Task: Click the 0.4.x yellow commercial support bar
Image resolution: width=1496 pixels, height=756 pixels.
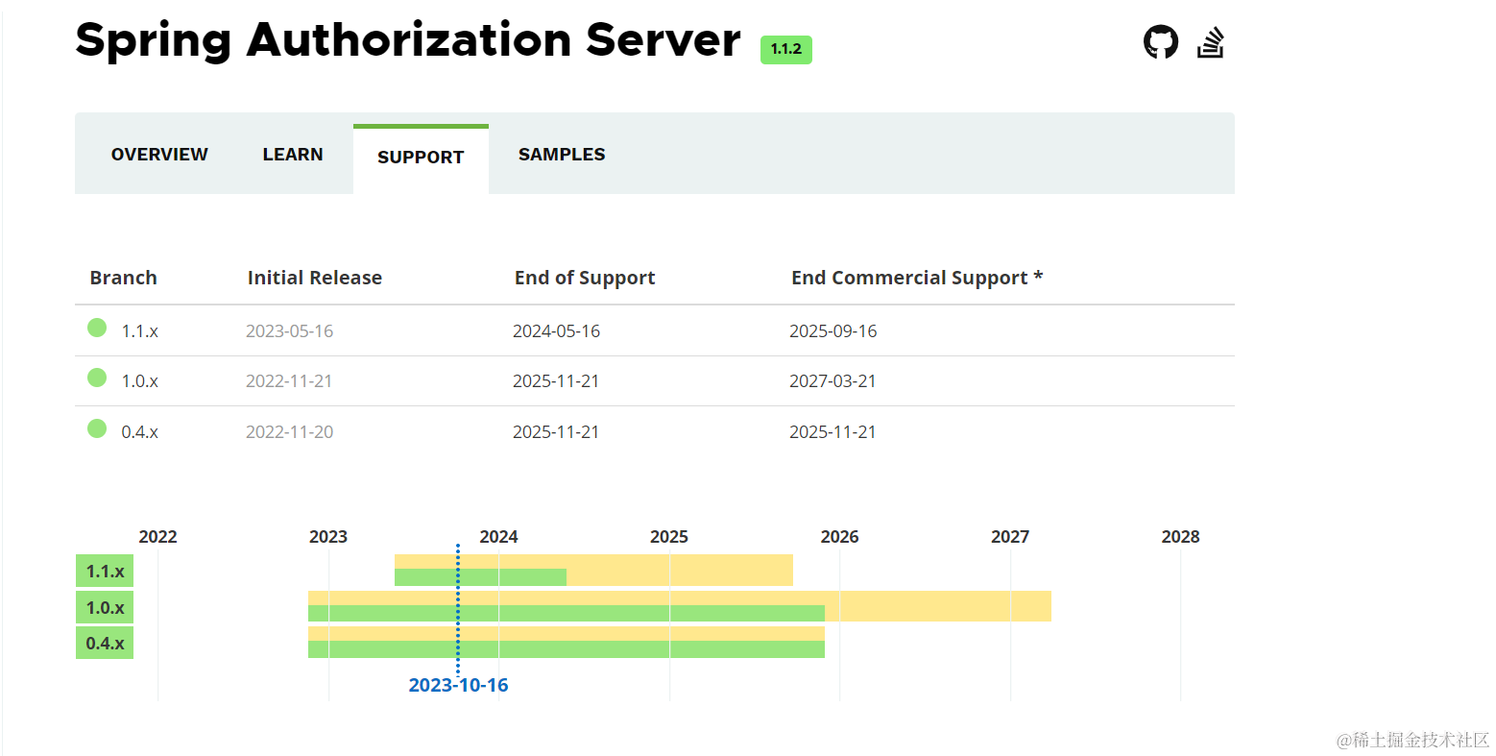Action: tap(567, 633)
